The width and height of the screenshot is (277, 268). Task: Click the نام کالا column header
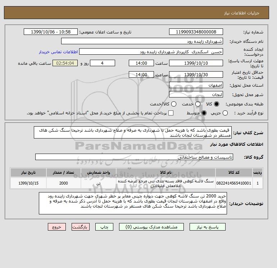point(166,173)
